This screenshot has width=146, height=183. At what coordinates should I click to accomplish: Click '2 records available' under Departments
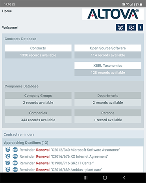pos(108,102)
